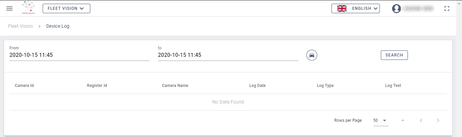Viewport: 462px width, 137px height.
Task: Sort by Camera Id column header
Action: click(24, 86)
